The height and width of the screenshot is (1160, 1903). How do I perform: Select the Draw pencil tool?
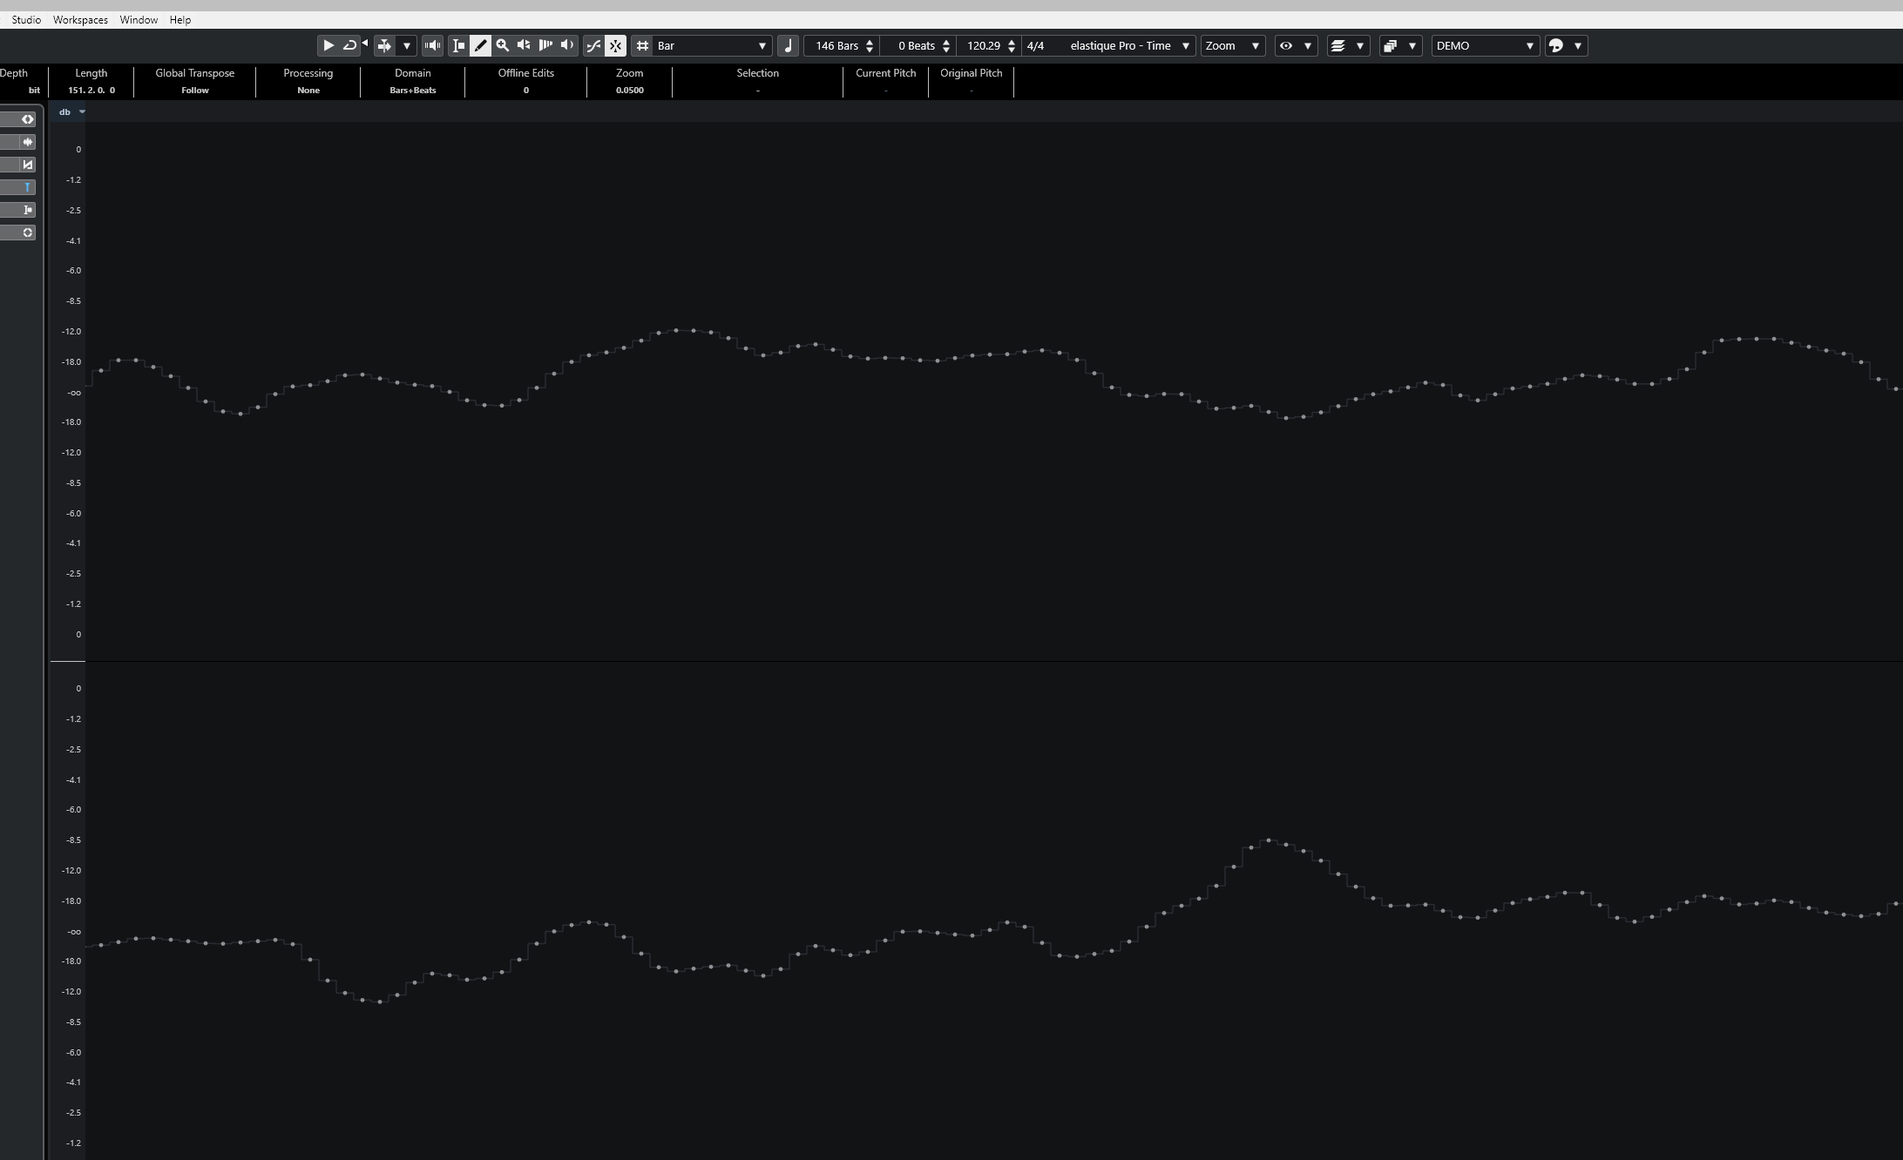(x=480, y=45)
